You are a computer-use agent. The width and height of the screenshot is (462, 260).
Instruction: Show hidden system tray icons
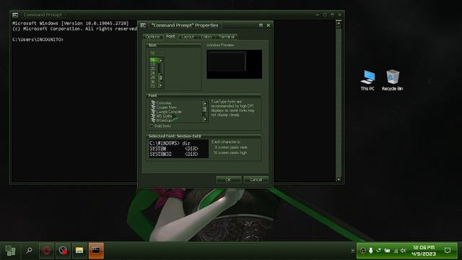[x=353, y=251]
